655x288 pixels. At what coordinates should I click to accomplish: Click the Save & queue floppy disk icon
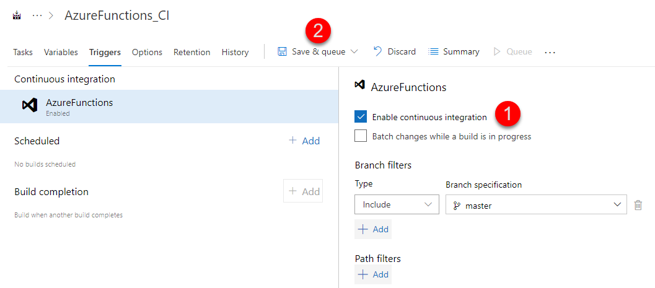pos(282,52)
